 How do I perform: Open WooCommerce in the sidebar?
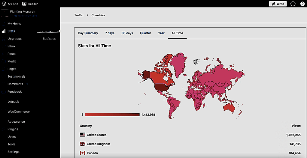19,112
